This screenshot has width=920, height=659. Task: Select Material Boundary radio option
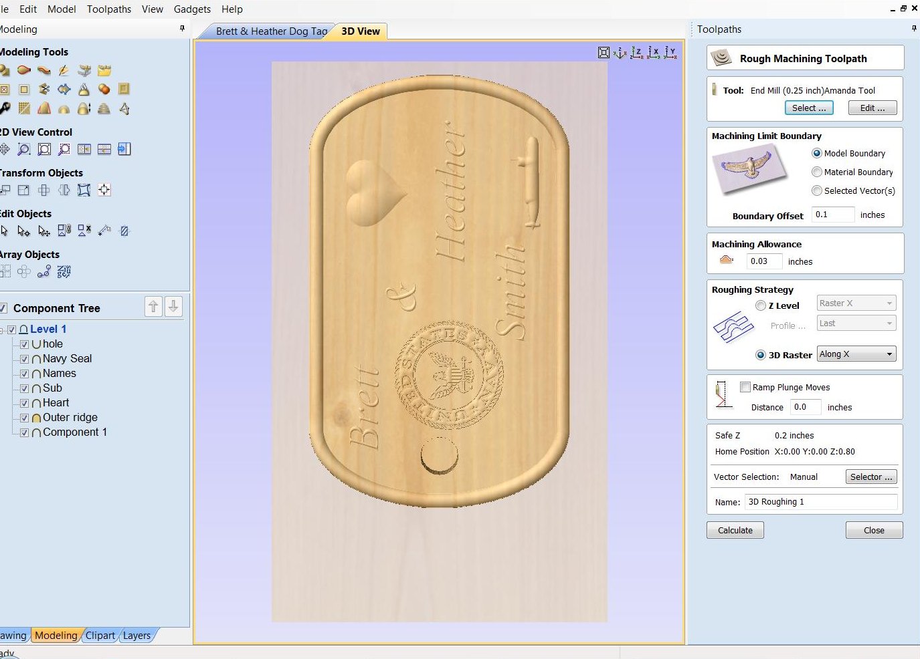[816, 172]
